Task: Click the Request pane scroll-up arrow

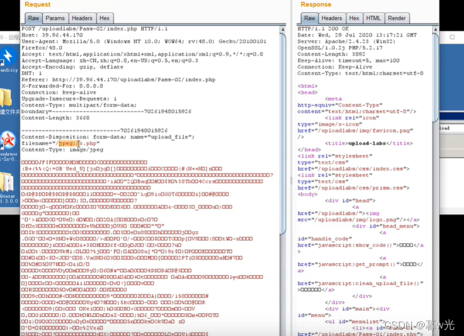Action: coord(283,30)
